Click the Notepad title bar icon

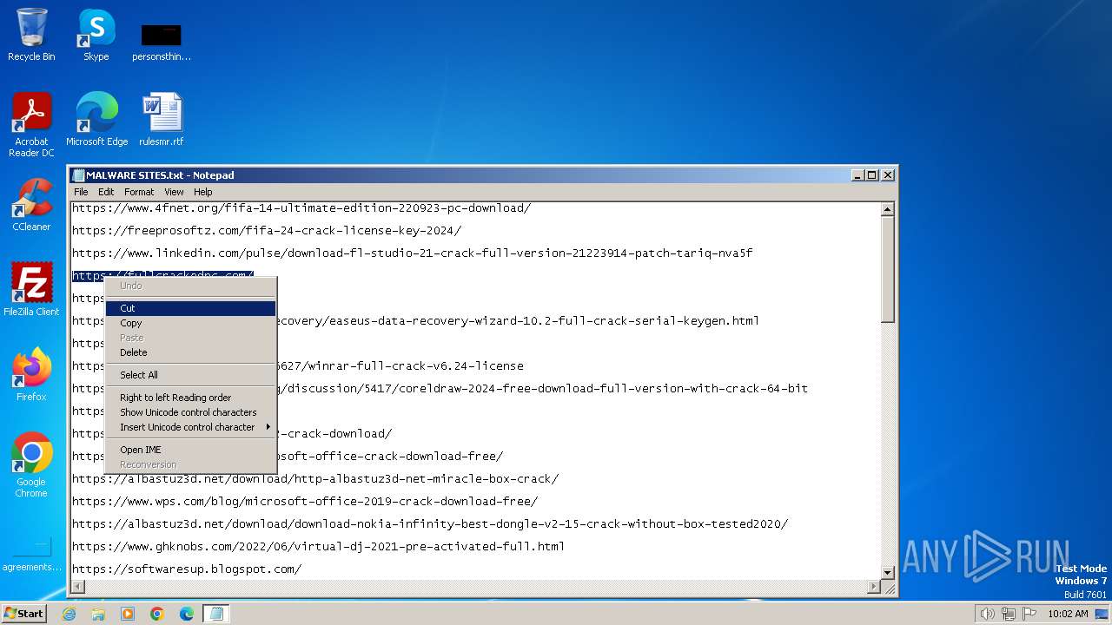[78, 174]
